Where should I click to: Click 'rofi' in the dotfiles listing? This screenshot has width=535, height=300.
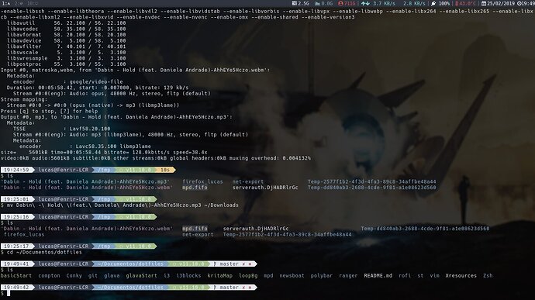pos(405,276)
